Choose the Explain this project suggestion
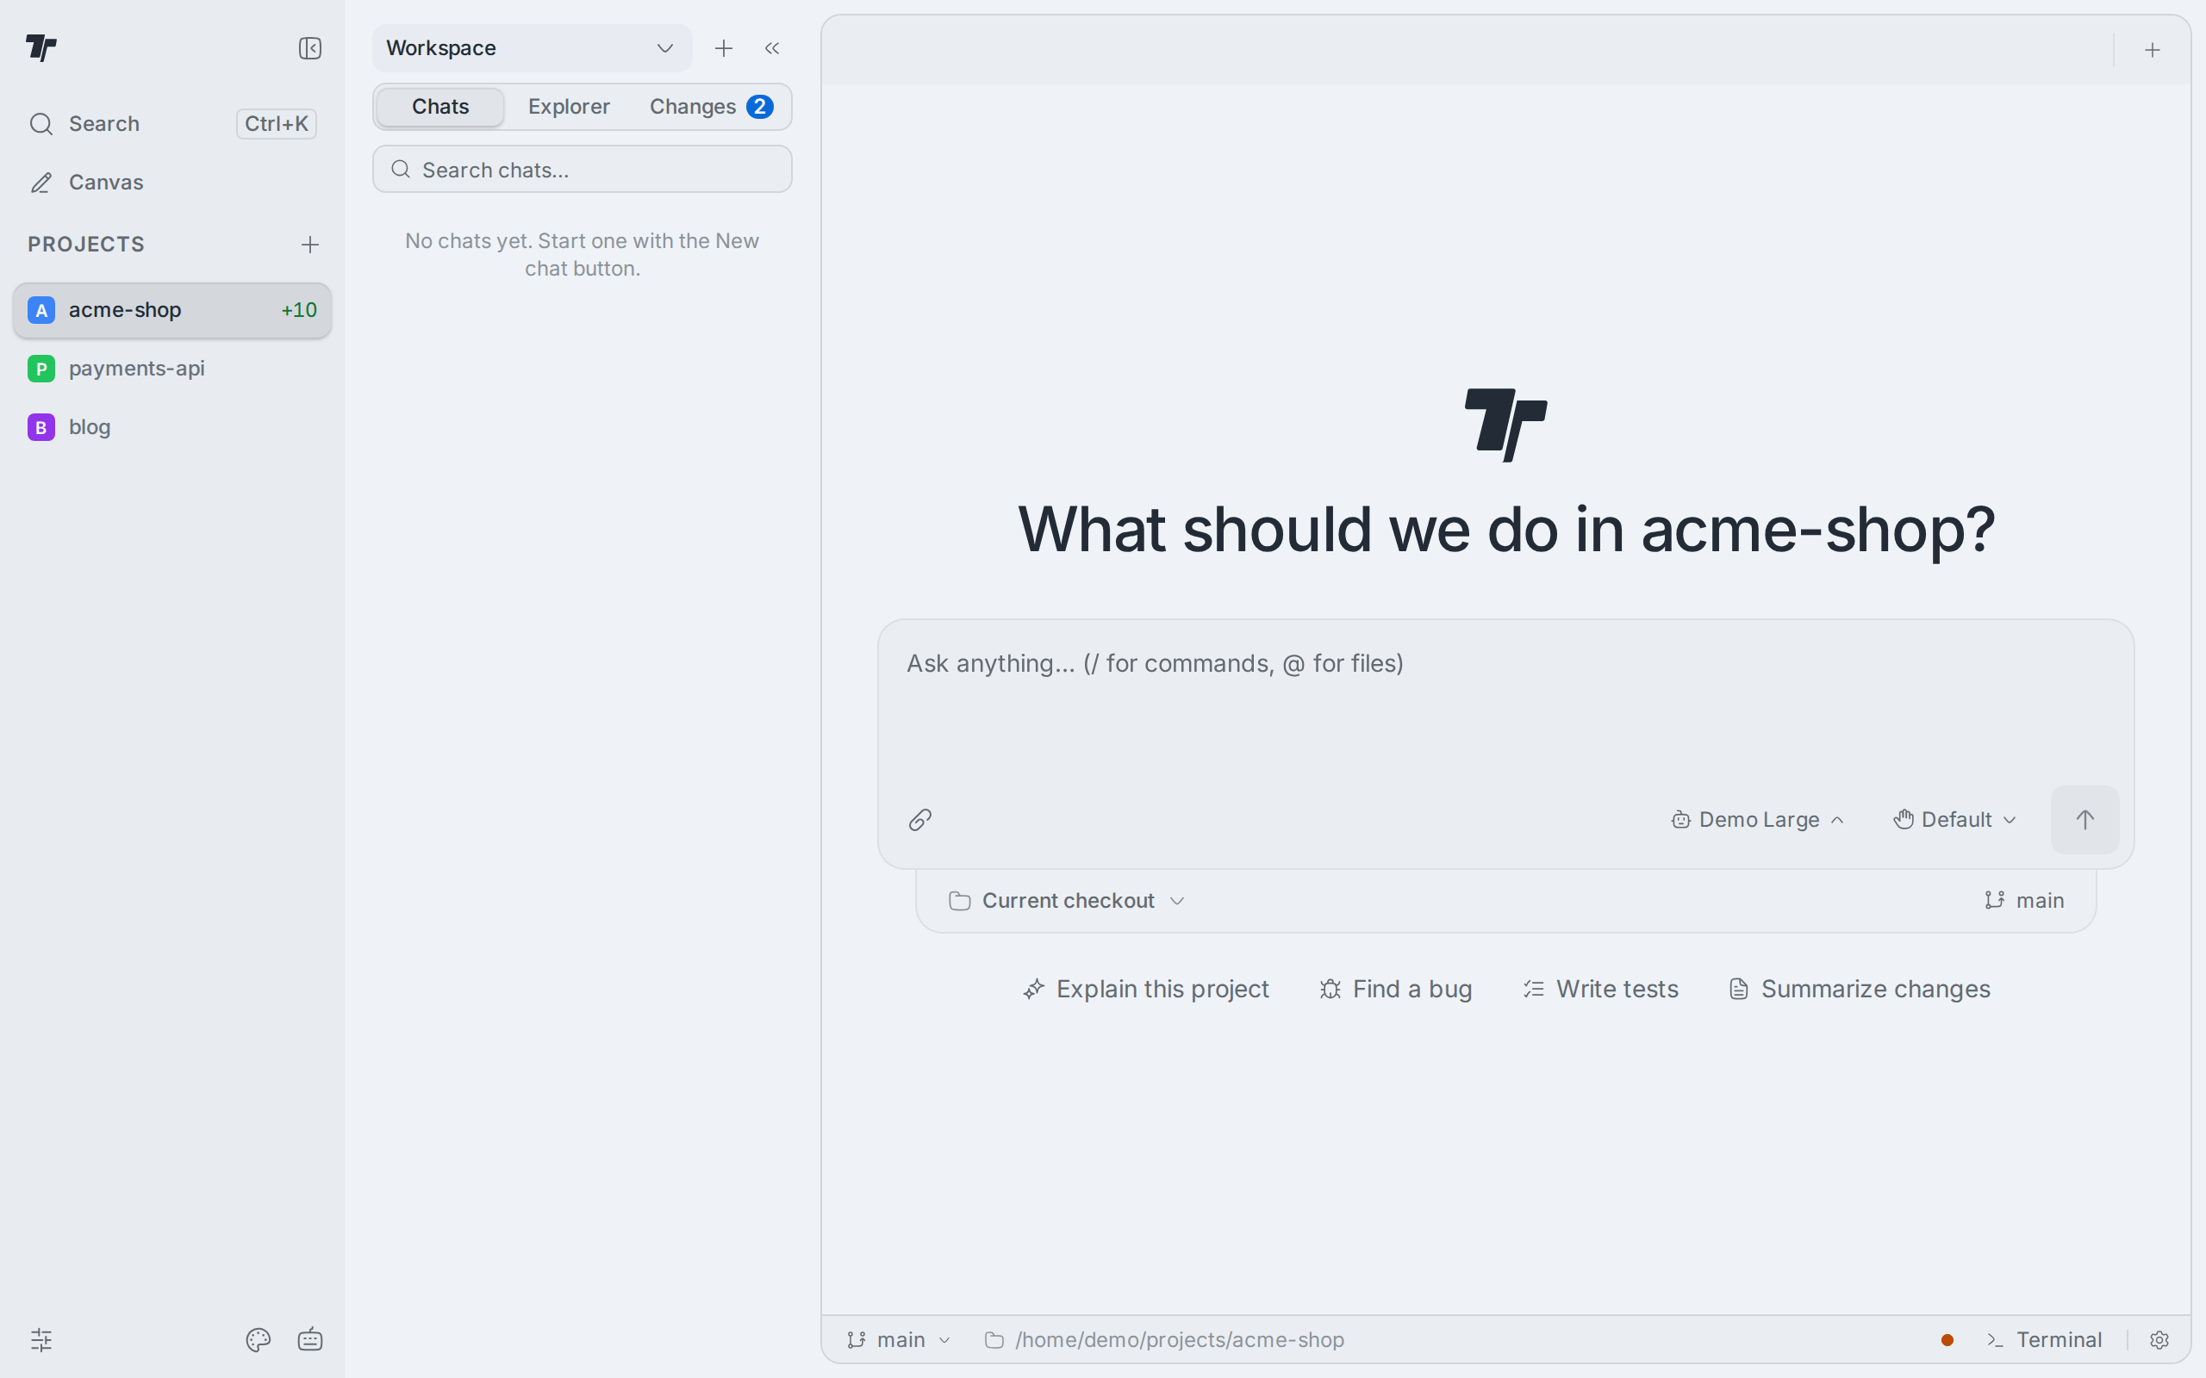This screenshot has height=1378, width=2206. [1146, 989]
